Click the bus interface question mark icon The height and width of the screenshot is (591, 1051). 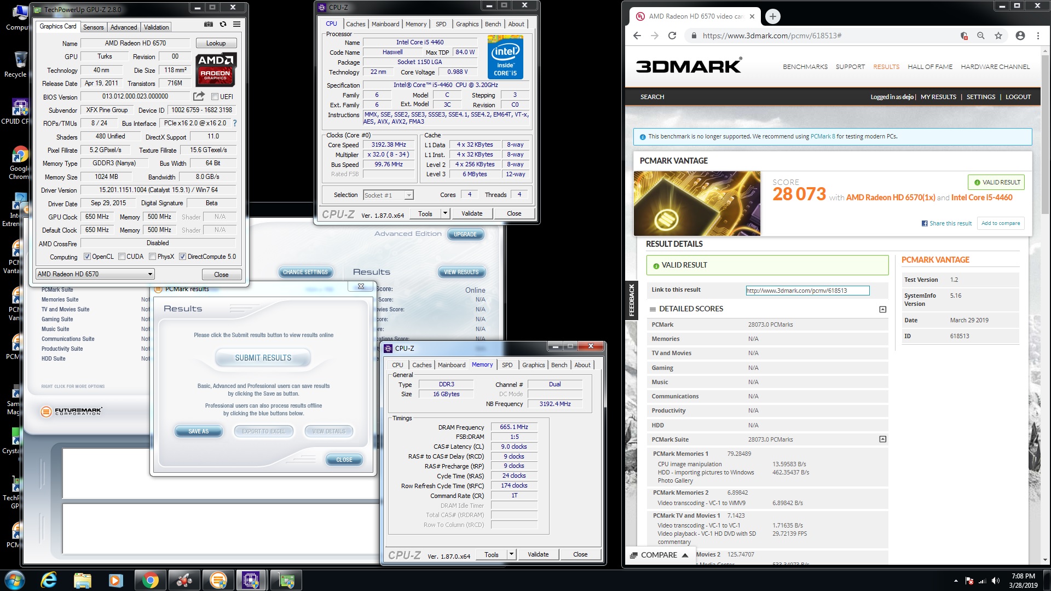tap(235, 123)
